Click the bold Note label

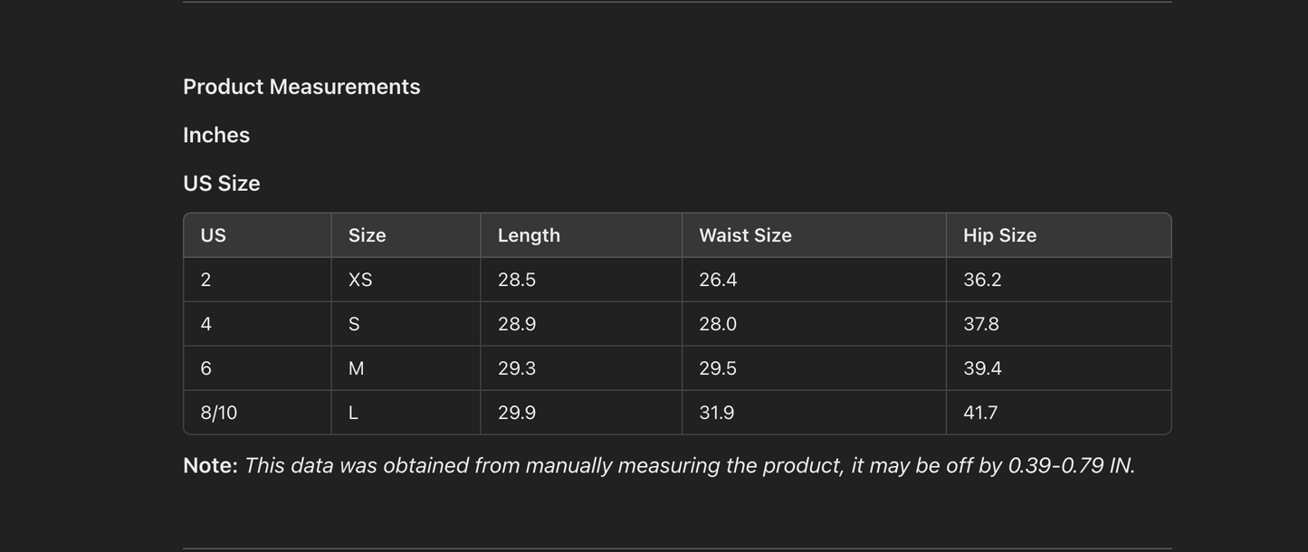[x=210, y=465]
